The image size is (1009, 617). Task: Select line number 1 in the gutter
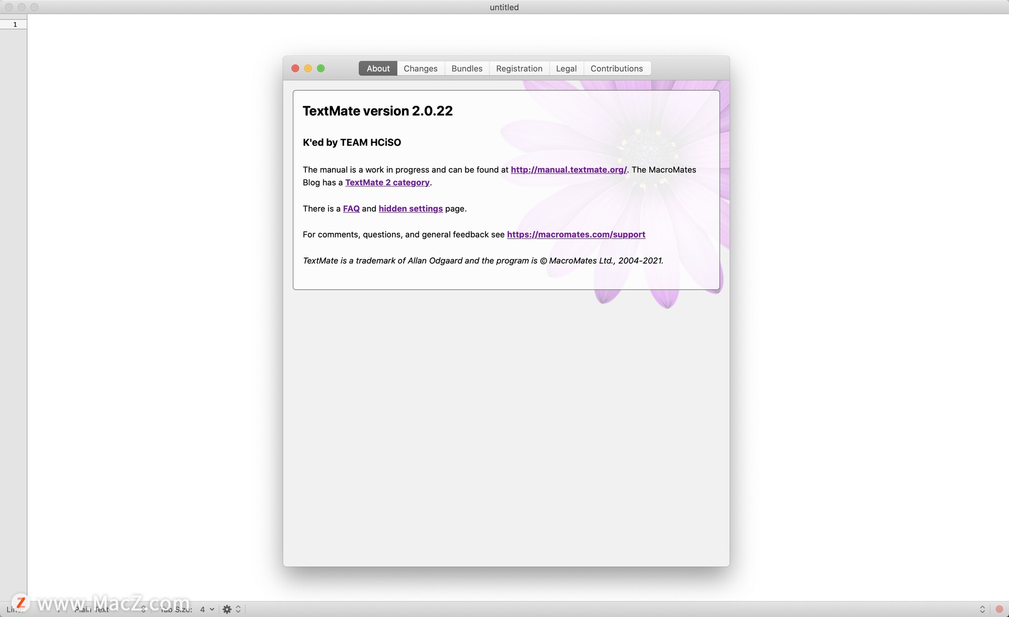click(15, 24)
